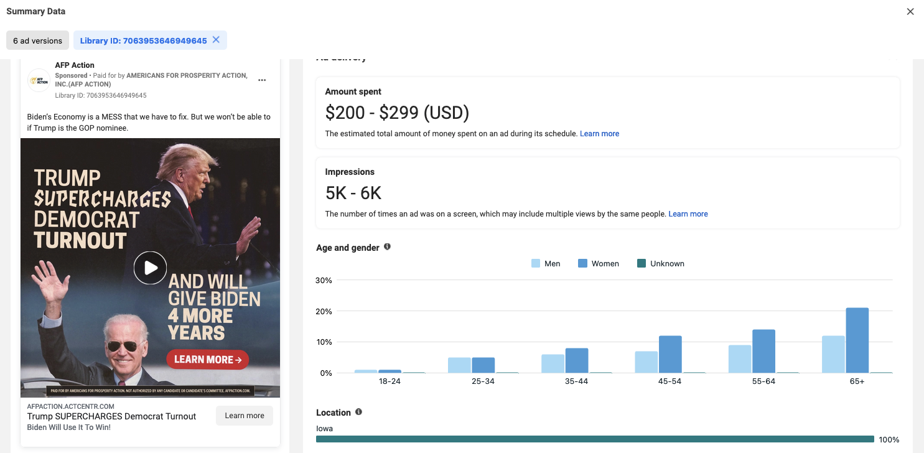Click the Men 35-44 bar
Screen dimensions: 924x453
tap(553, 364)
